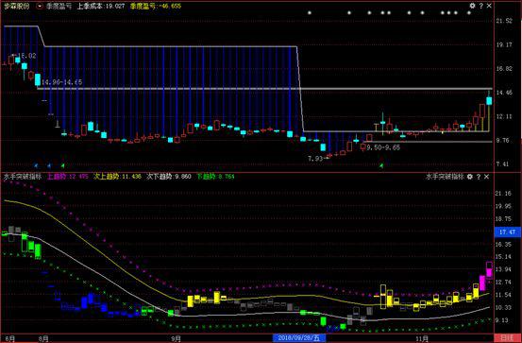Image resolution: width=522 pixels, height=343 pixels.
Task: Expand the dropdown arrow beside the stock name
Action: tap(40, 6)
